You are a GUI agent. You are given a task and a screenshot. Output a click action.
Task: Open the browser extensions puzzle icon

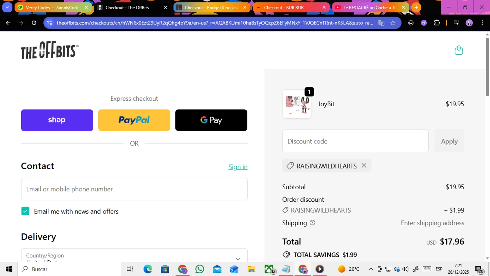coord(437,23)
